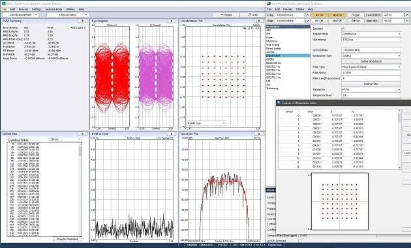
Task: Open the Binary format dropdown in Demod Bits
Action: pos(65,139)
